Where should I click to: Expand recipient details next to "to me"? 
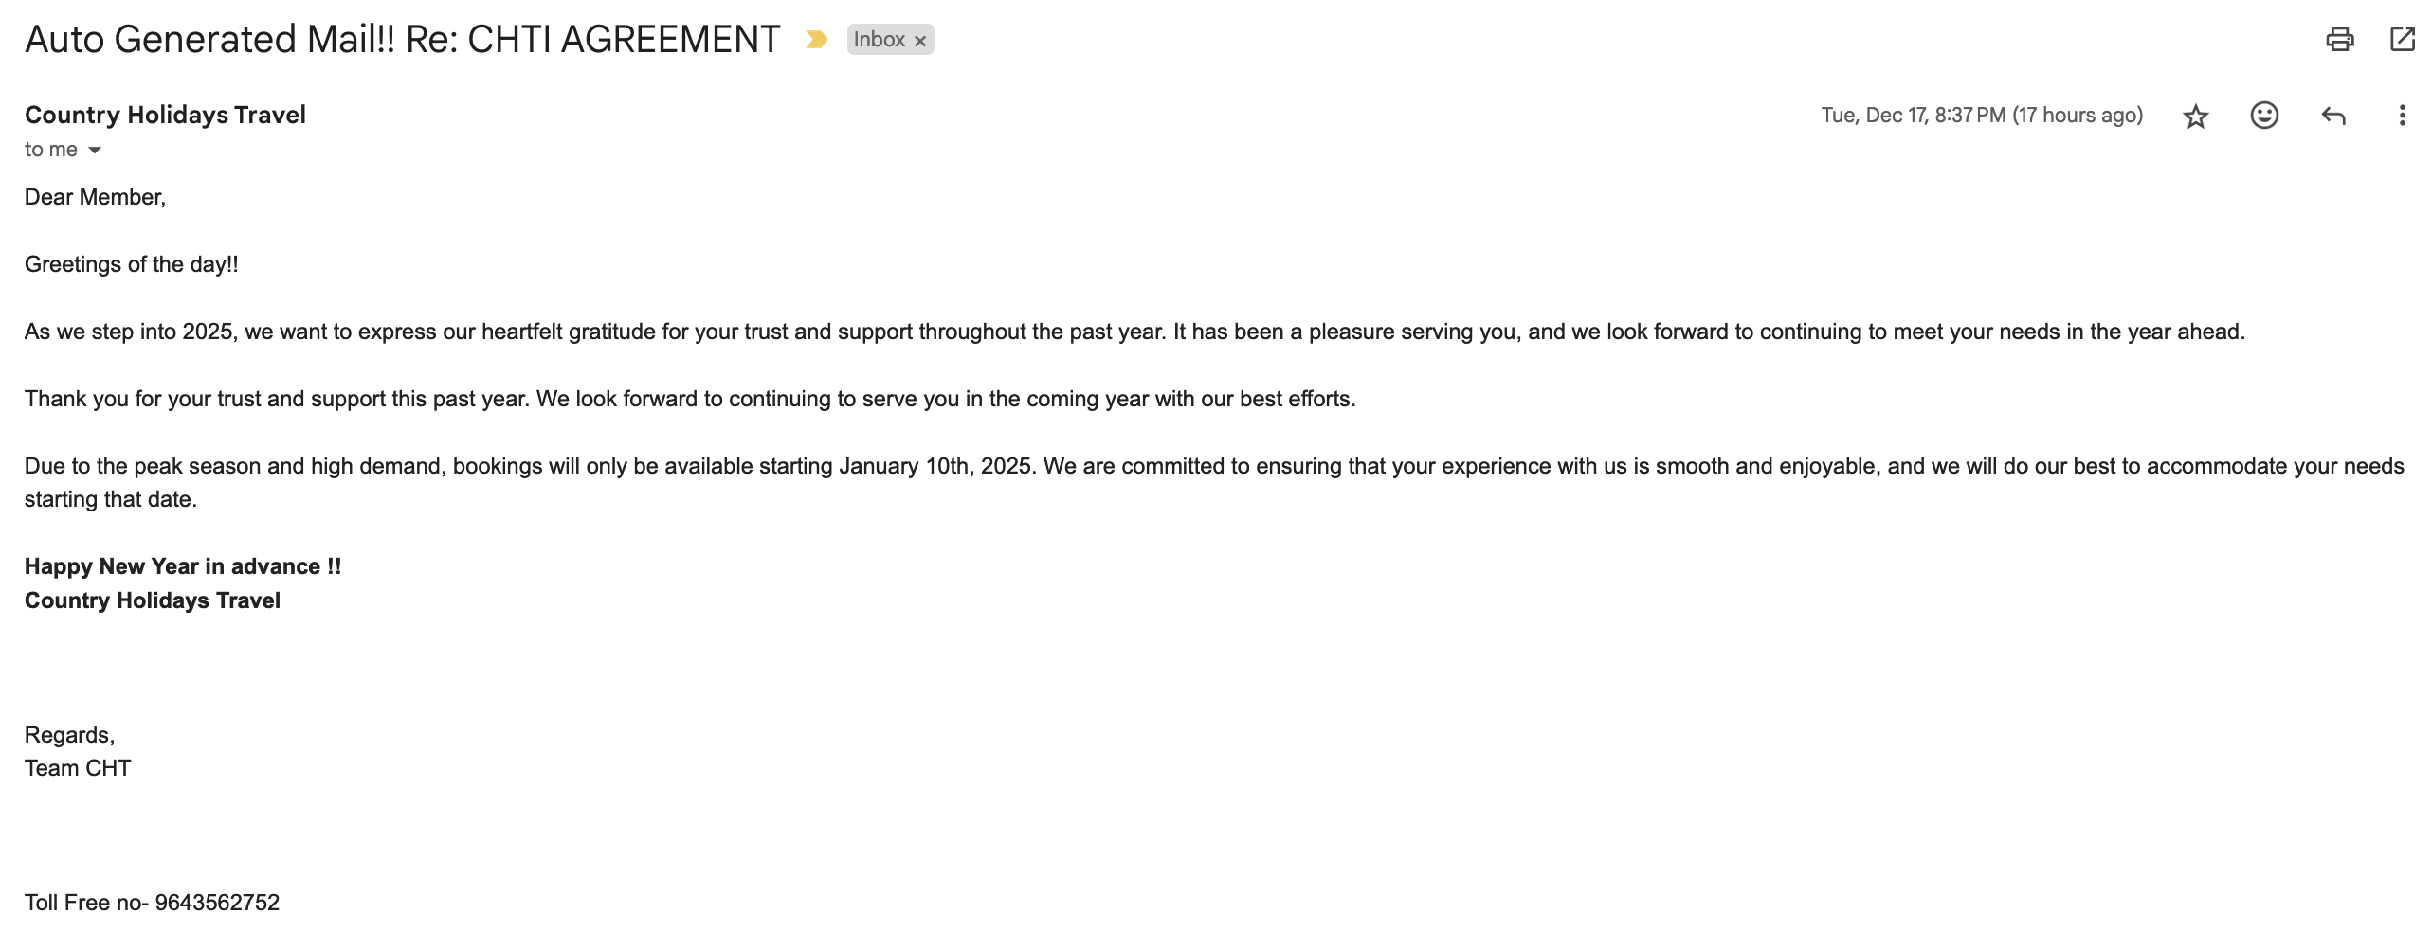click(x=95, y=150)
